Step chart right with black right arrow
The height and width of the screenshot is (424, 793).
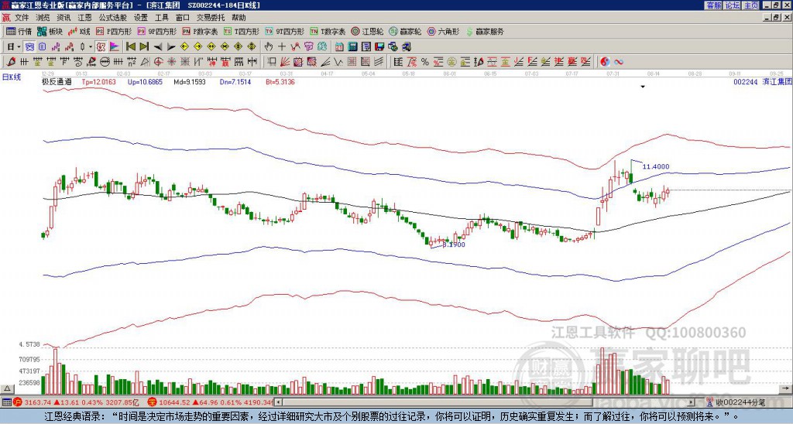click(x=171, y=47)
